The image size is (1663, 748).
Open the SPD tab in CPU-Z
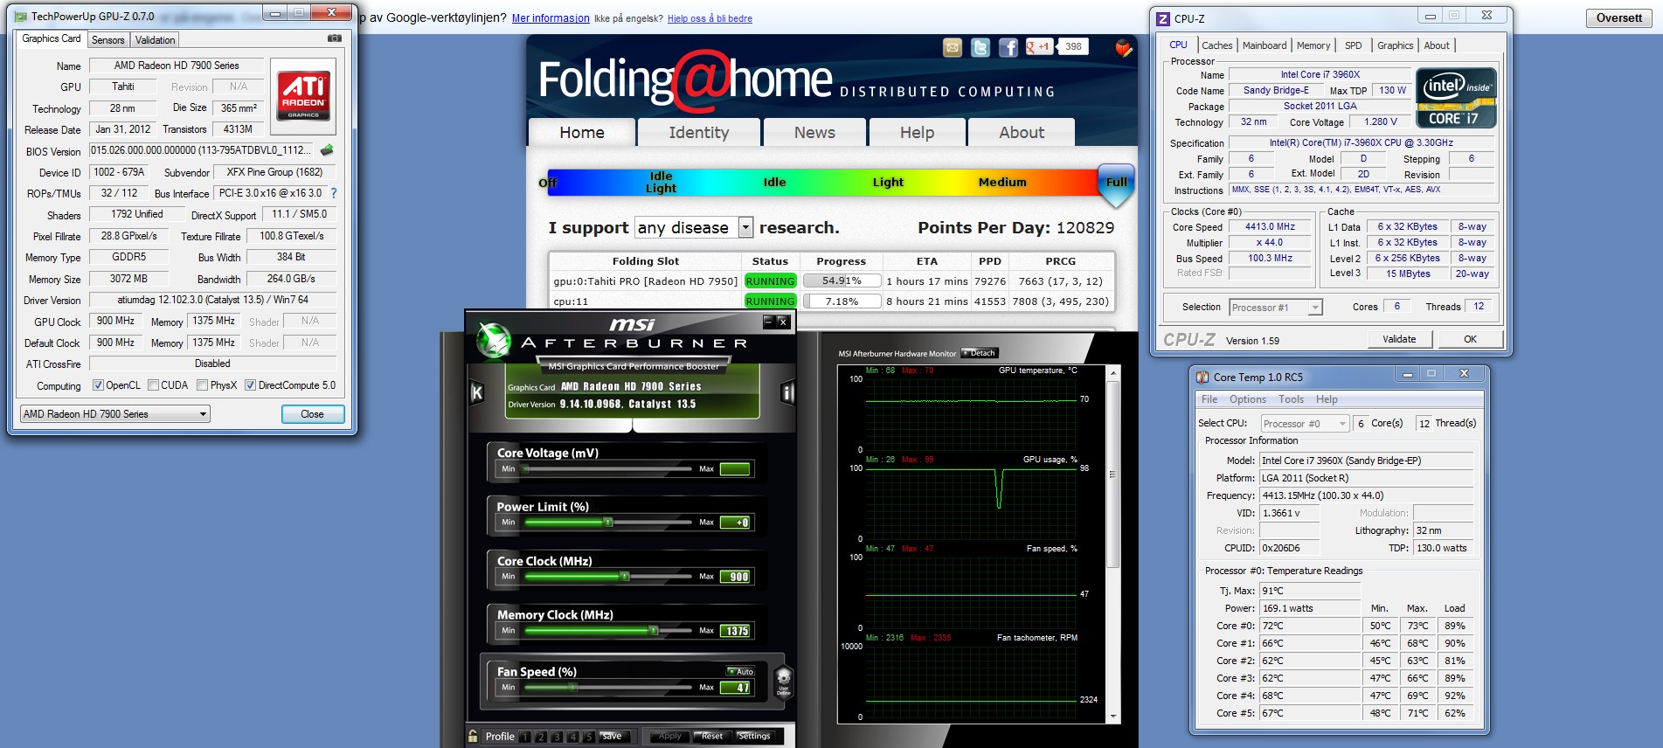pyautogui.click(x=1354, y=45)
